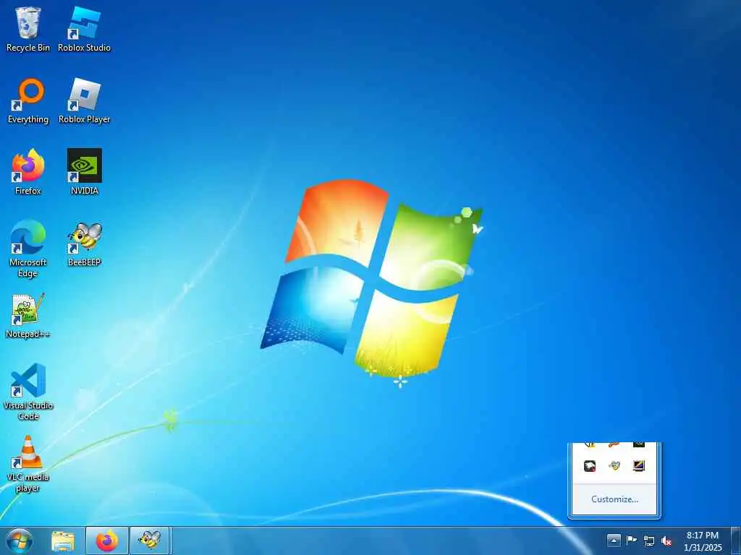Image resolution: width=741 pixels, height=555 pixels.
Task: Select the BeeBEEP shortcut on the desktop
Action: pyautogui.click(x=84, y=244)
